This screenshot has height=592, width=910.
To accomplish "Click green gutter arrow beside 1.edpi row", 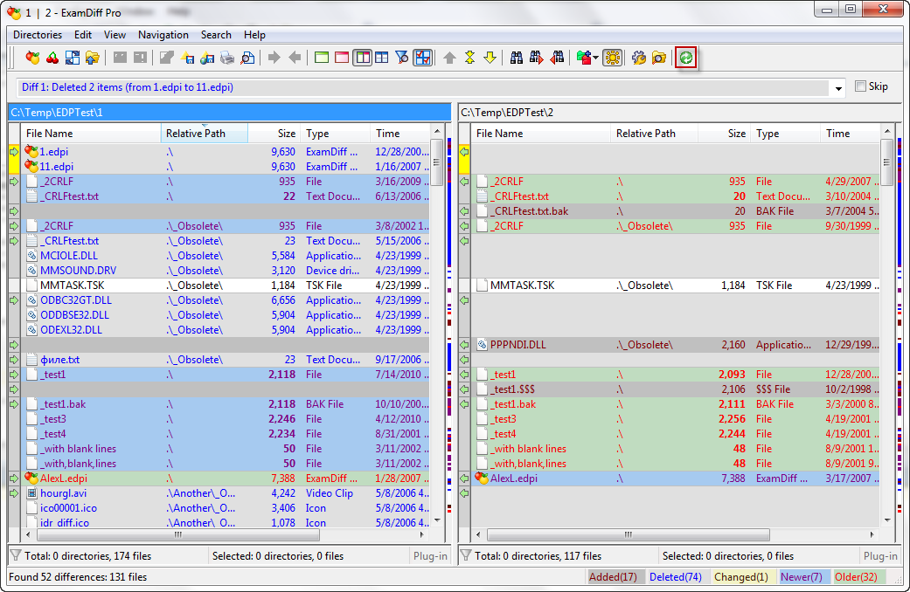I will 14,152.
